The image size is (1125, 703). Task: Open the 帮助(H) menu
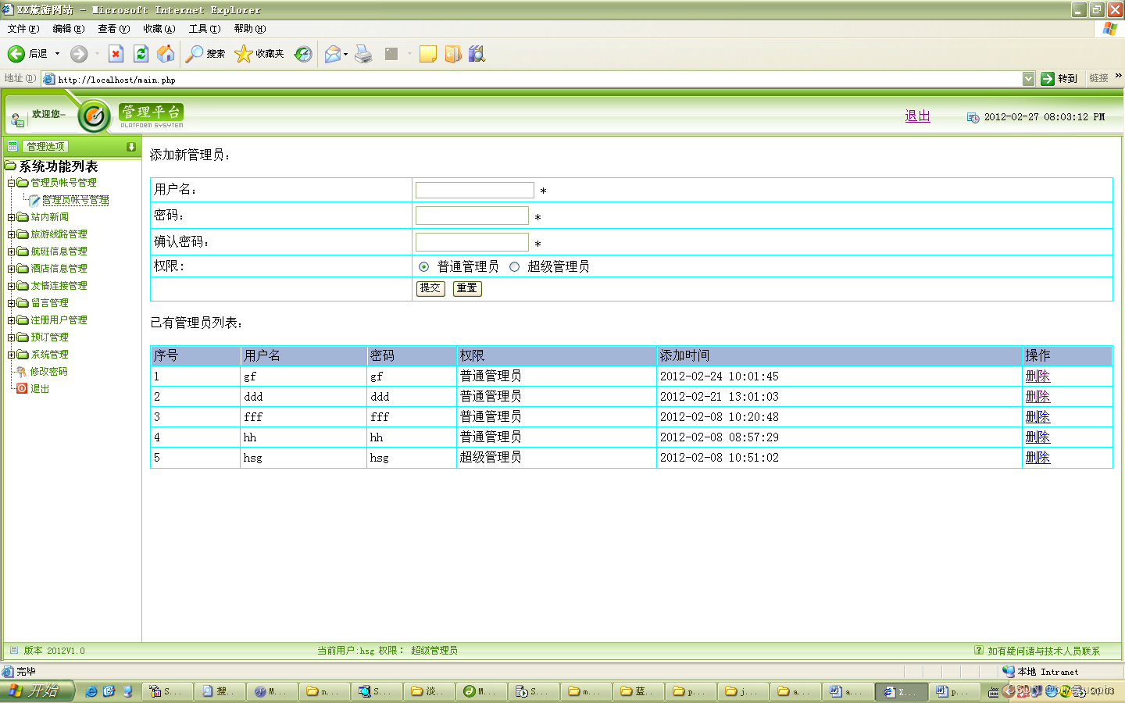point(250,29)
